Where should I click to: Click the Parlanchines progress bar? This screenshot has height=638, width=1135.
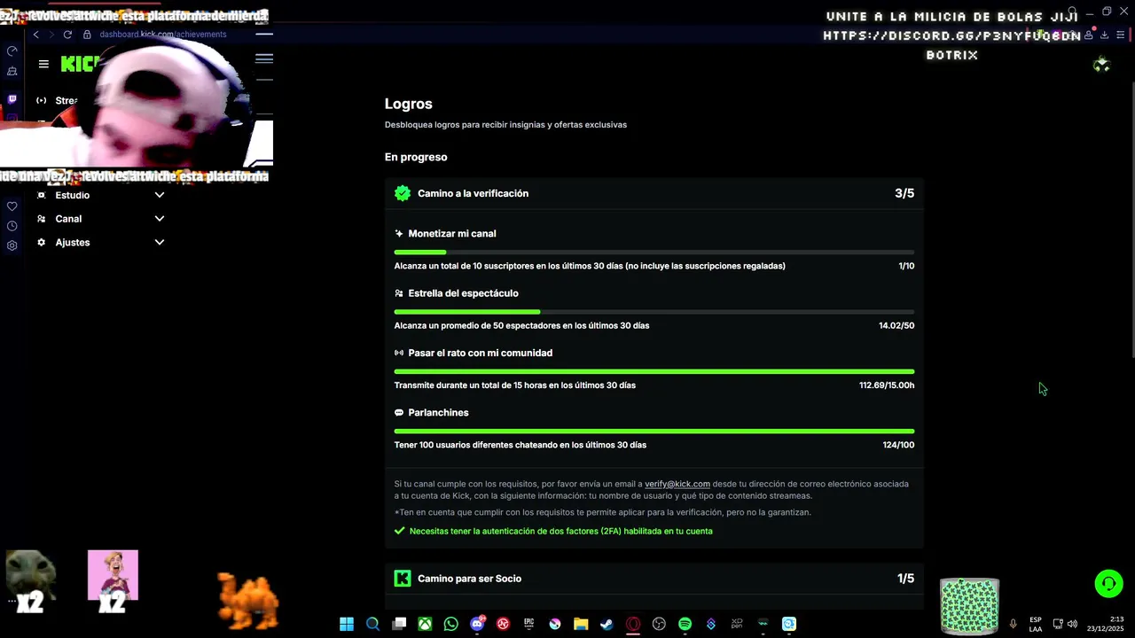point(654,432)
